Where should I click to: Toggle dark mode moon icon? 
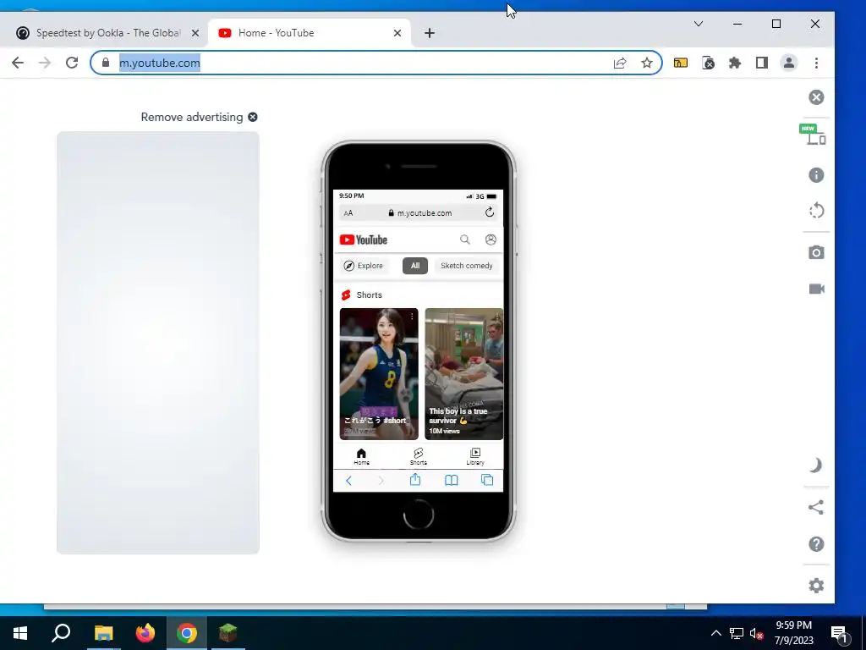click(816, 465)
